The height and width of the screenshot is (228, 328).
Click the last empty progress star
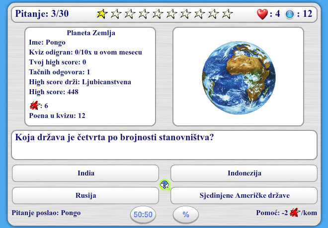click(228, 14)
